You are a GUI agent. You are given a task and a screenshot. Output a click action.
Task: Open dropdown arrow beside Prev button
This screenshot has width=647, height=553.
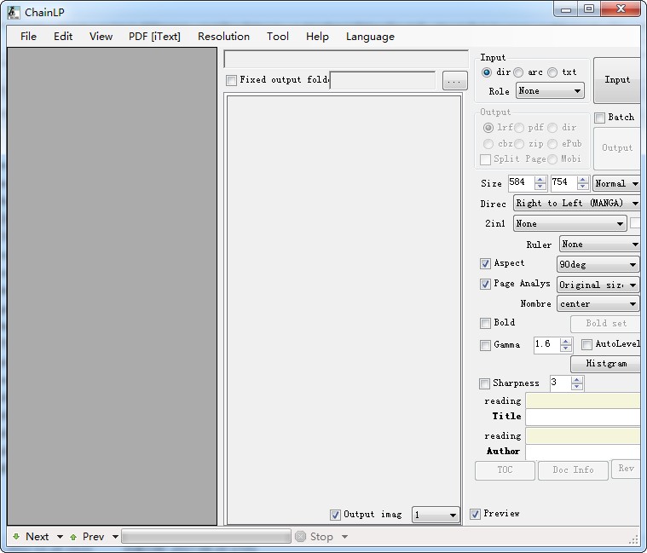click(116, 537)
